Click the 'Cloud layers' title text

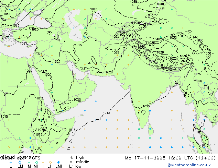coord(17,157)
